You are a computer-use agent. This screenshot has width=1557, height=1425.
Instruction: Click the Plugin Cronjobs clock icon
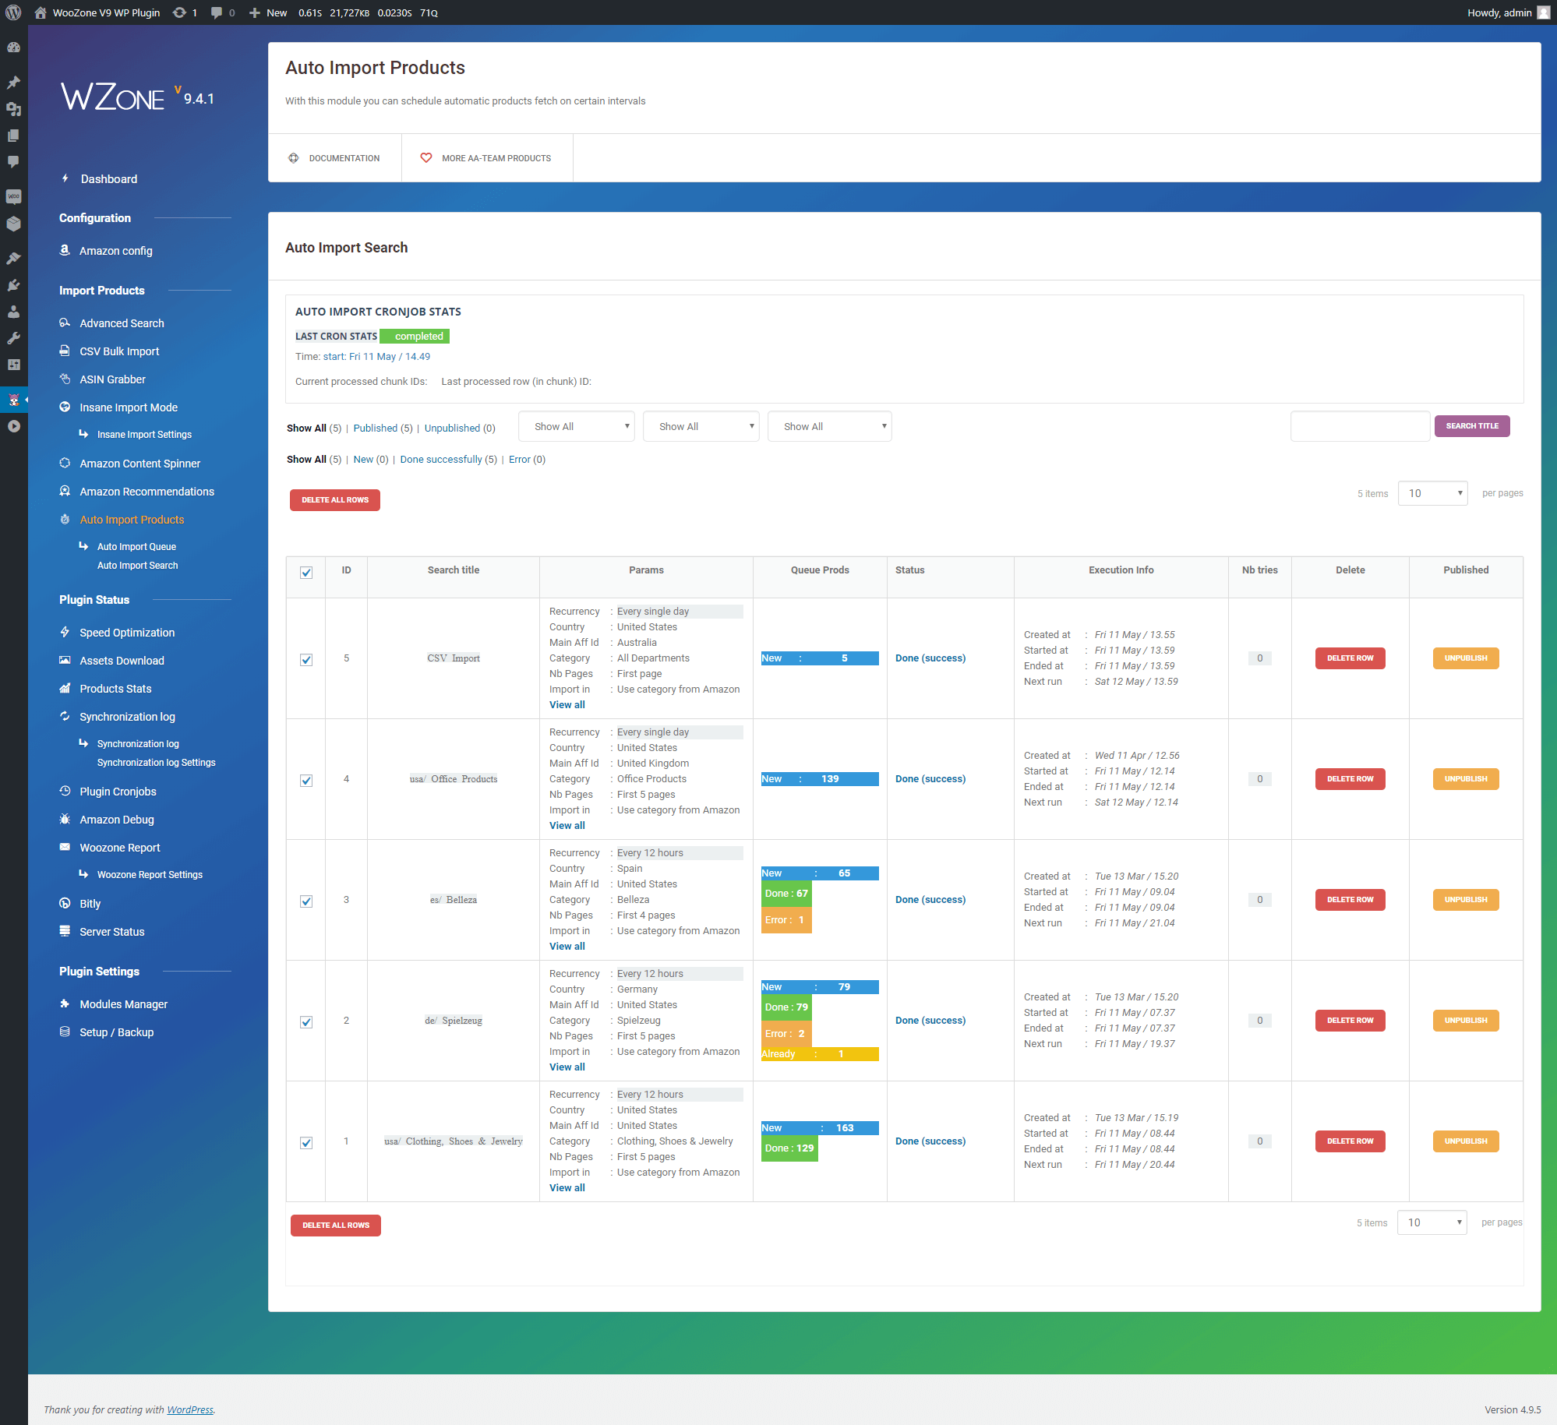(65, 791)
